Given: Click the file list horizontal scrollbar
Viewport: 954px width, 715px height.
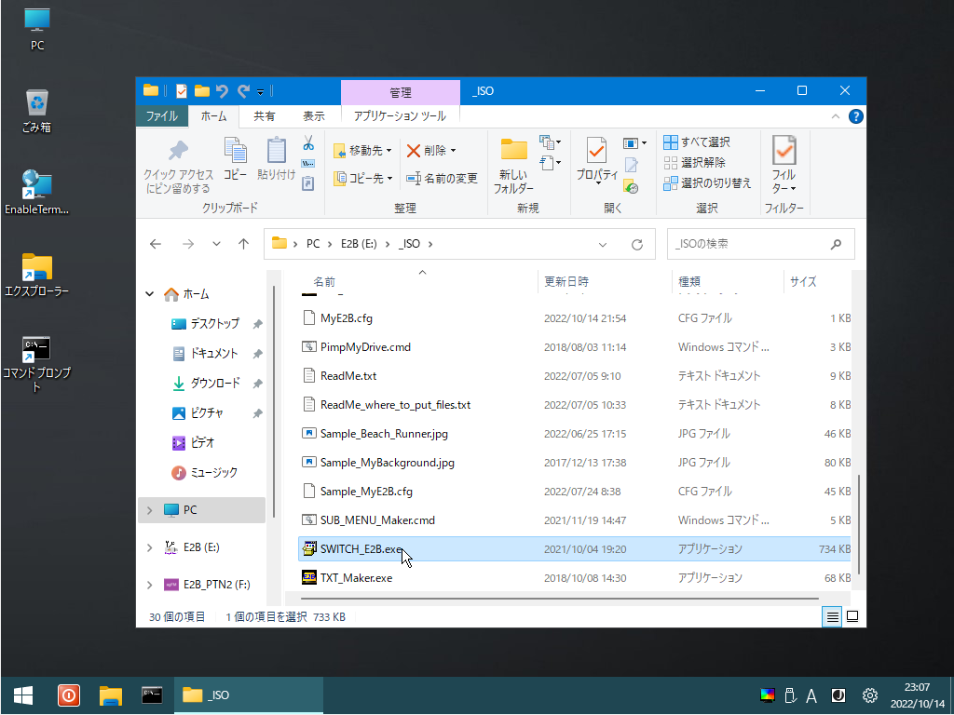Looking at the screenshot, I should [x=559, y=599].
